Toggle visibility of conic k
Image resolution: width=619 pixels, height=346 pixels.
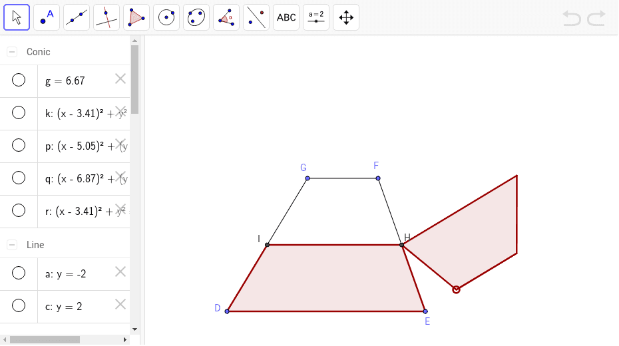19,113
